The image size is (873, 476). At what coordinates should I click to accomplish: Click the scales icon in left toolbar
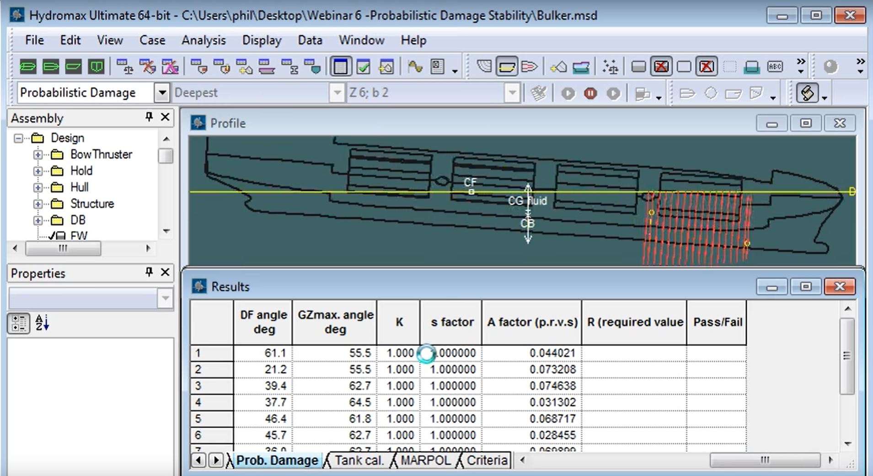pos(124,67)
